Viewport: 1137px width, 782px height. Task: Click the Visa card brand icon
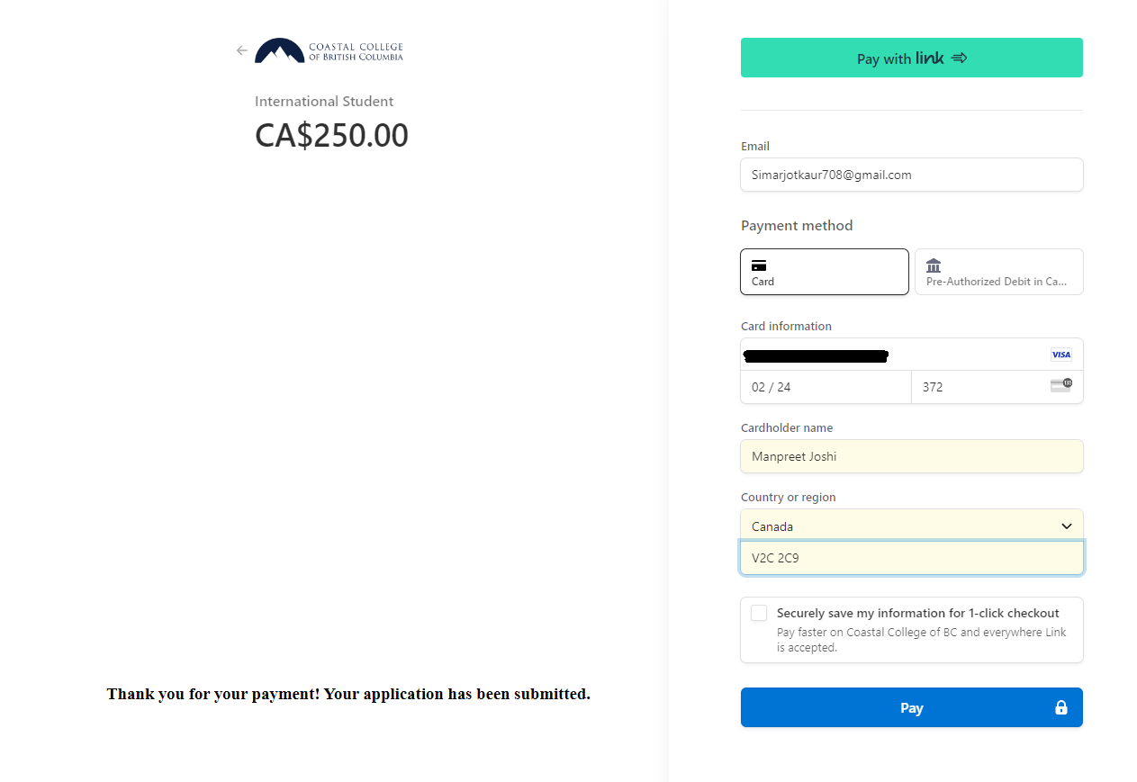(x=1061, y=355)
